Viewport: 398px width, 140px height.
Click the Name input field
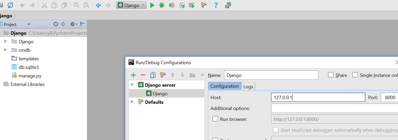click(271, 75)
